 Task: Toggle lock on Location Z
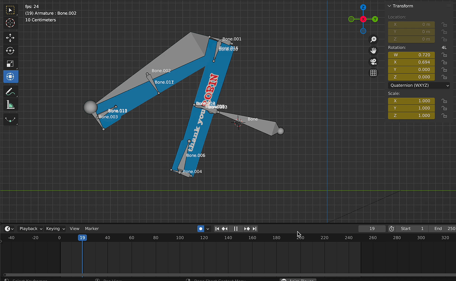point(444,39)
